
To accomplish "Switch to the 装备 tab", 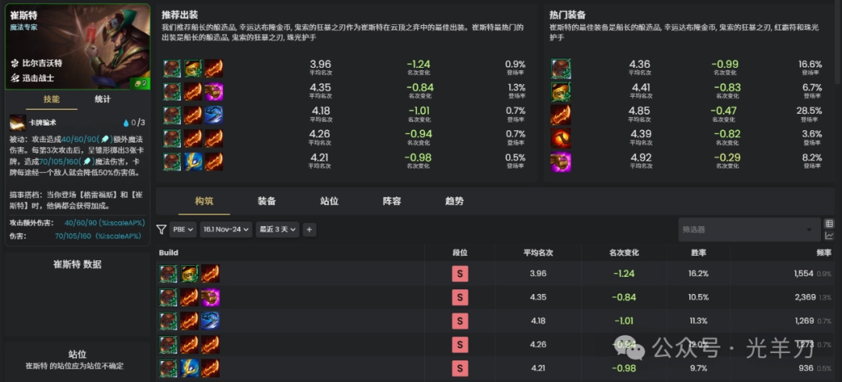I will [267, 201].
